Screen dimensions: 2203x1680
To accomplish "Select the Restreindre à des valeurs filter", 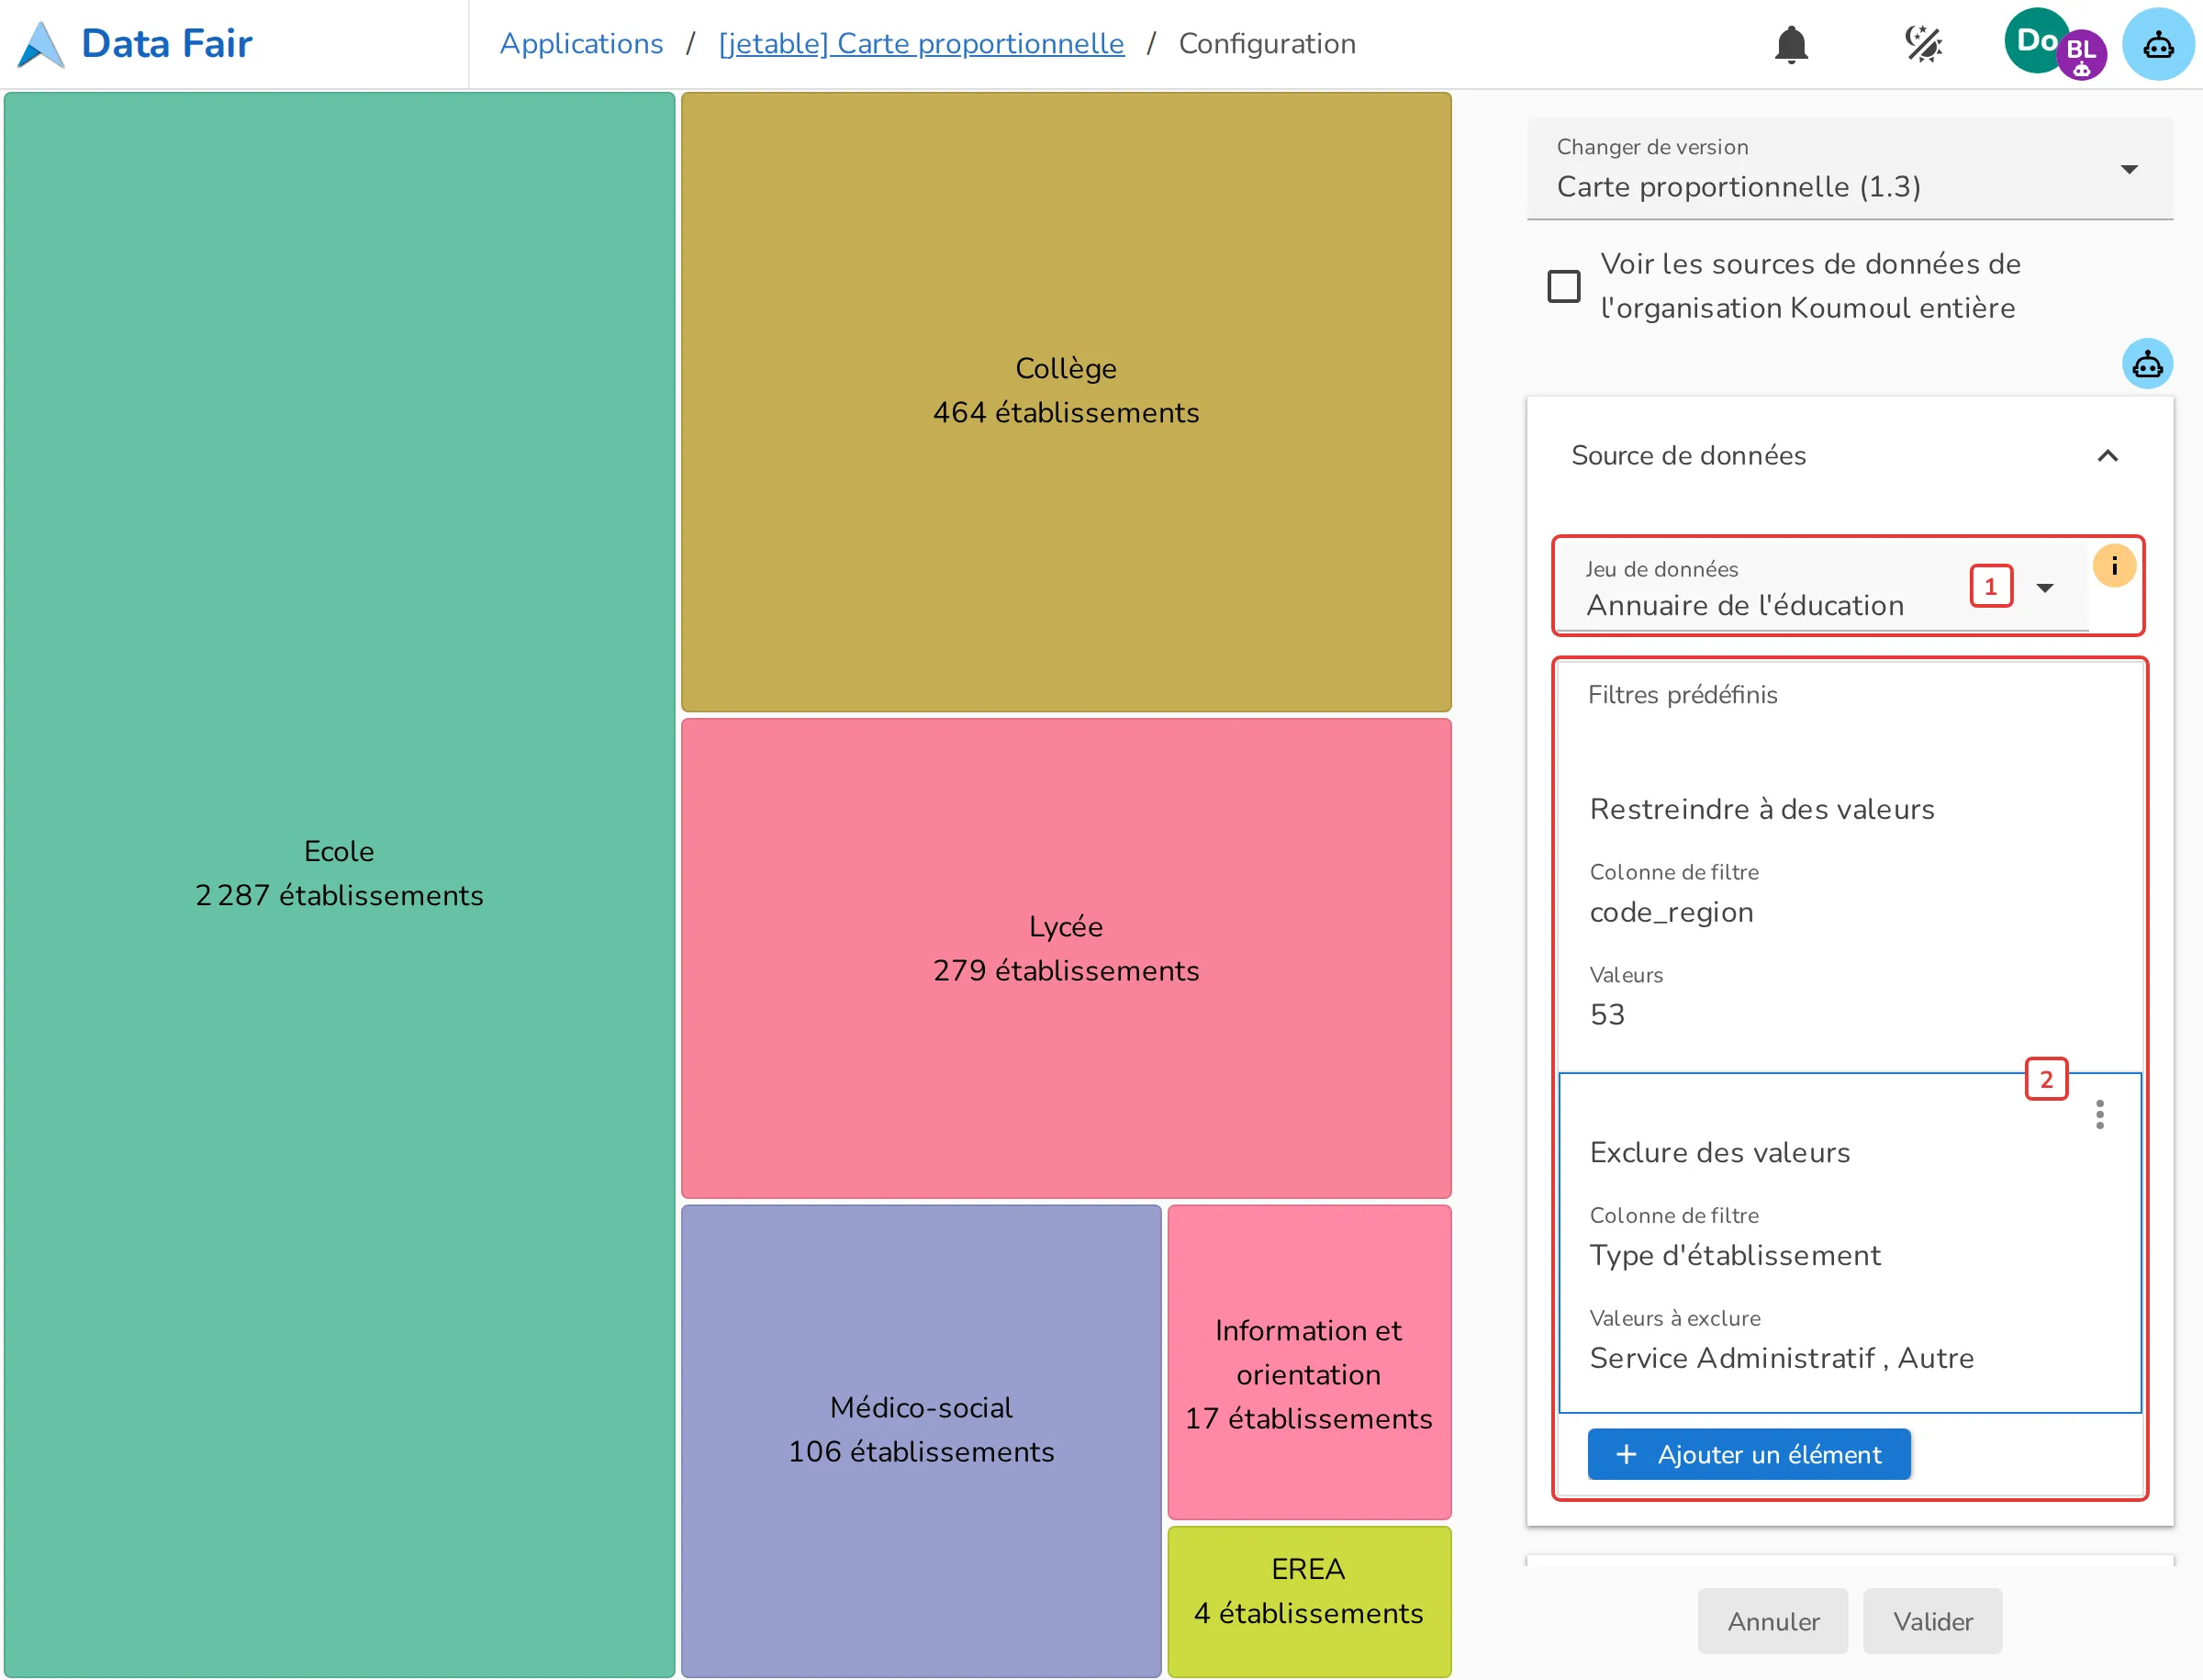I will pyautogui.click(x=1761, y=809).
